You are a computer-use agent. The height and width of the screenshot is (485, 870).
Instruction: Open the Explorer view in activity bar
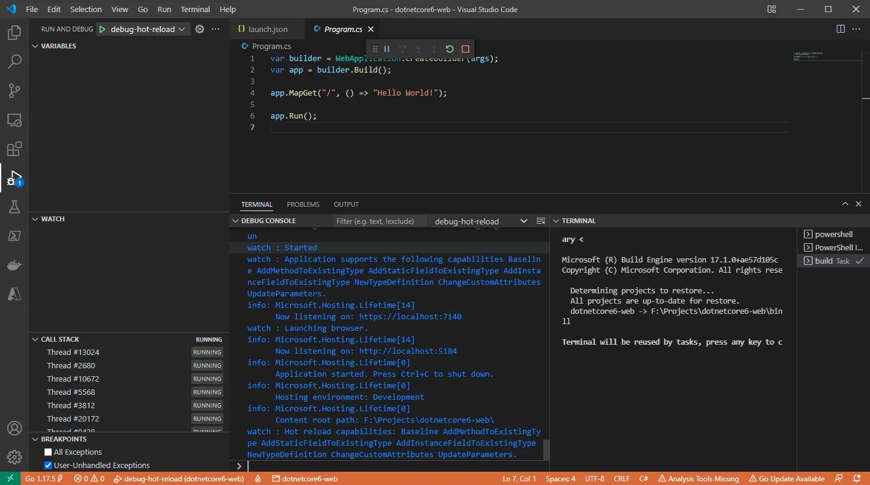point(15,33)
